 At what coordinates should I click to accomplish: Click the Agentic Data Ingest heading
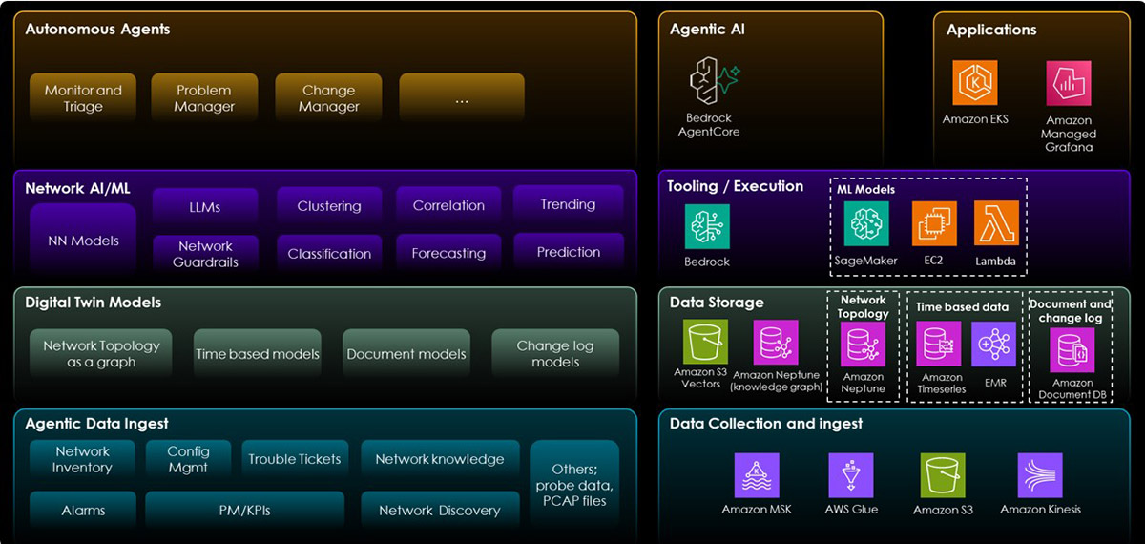point(96,423)
